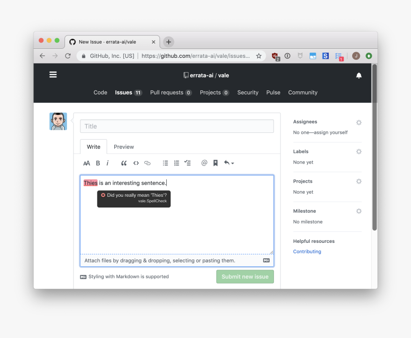The width and height of the screenshot is (411, 338).
Task: Open the errata-ai owner link
Action: point(202,76)
